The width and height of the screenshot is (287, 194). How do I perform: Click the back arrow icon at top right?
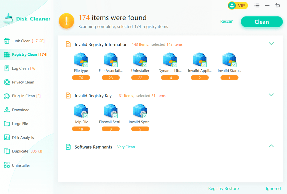[277, 5]
